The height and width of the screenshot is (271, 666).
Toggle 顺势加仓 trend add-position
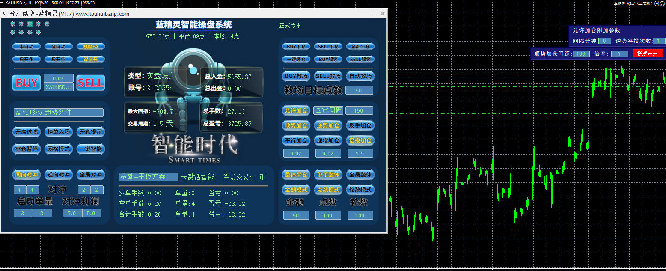point(296,125)
